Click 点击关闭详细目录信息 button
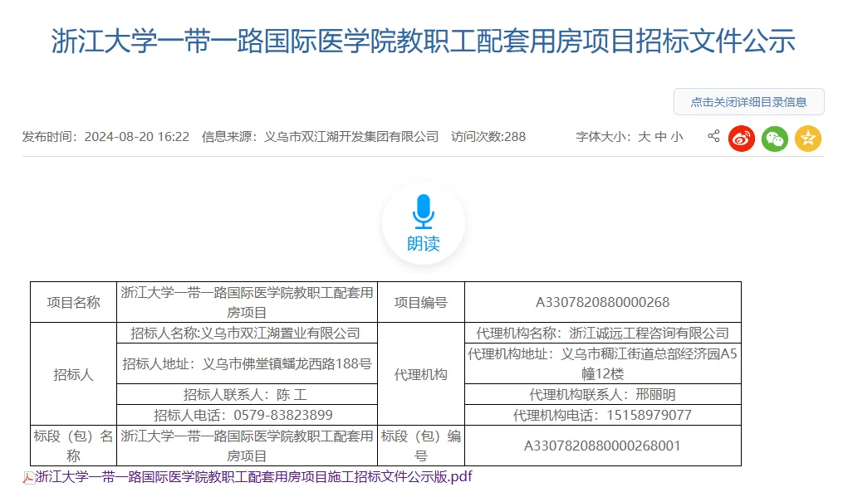The image size is (848, 497). 748,102
